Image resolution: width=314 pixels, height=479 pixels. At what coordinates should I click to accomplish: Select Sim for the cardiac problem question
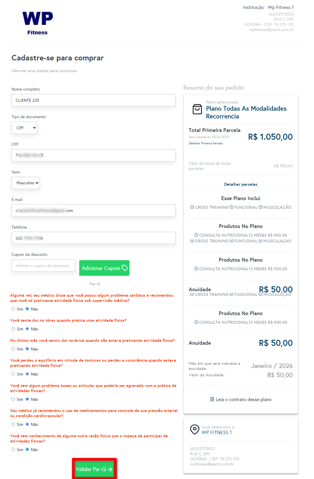pyautogui.click(x=13, y=309)
